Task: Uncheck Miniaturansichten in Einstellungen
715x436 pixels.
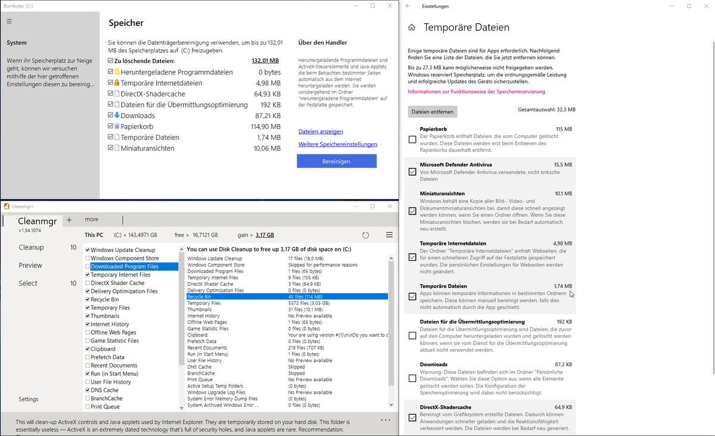Action: 412,211
